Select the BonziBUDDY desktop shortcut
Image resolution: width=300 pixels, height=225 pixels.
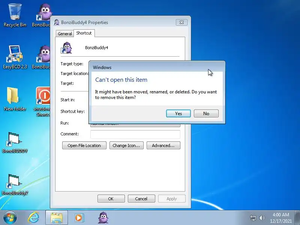15,142
